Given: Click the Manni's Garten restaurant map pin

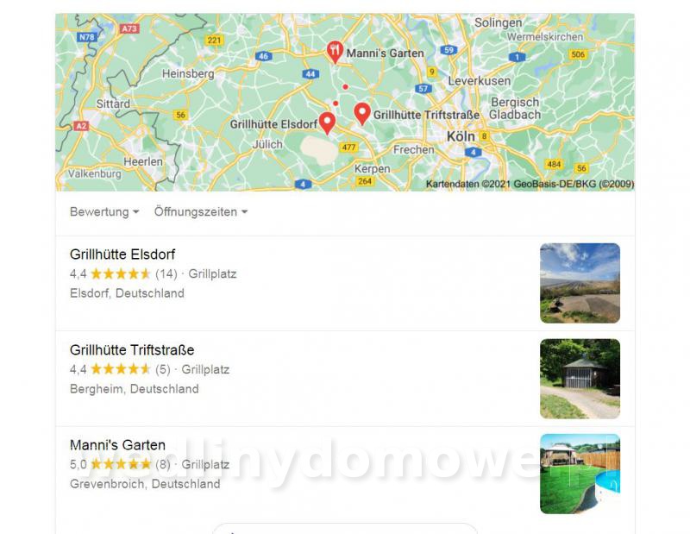Looking at the screenshot, I should [335, 52].
